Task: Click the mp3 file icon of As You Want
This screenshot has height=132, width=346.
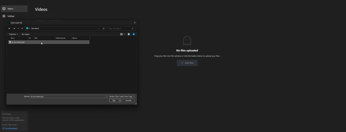Action: point(10,42)
